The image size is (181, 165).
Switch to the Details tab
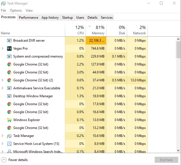92,18
